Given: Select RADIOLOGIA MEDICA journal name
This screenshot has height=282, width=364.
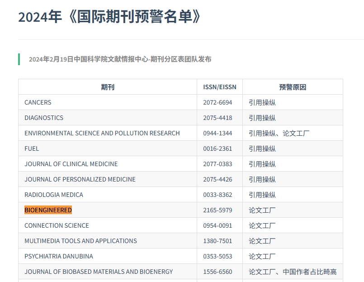Looking at the screenshot, I should click(54, 195).
